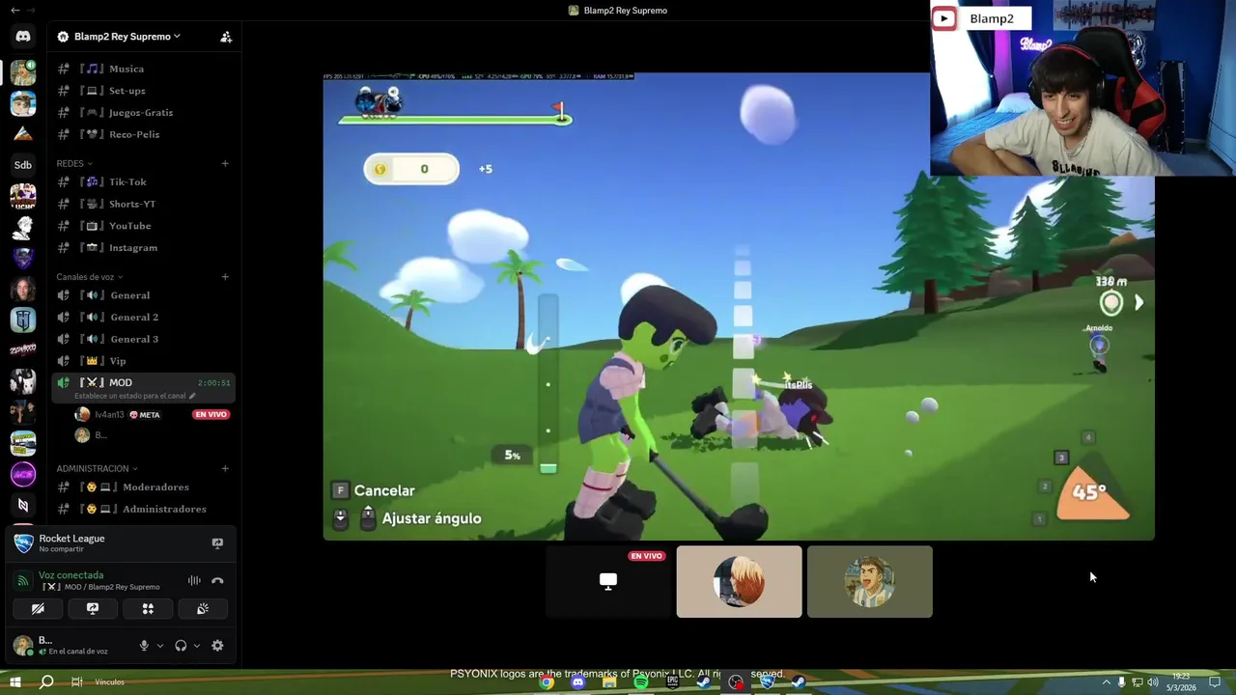Open Task View on the taskbar

click(x=77, y=682)
